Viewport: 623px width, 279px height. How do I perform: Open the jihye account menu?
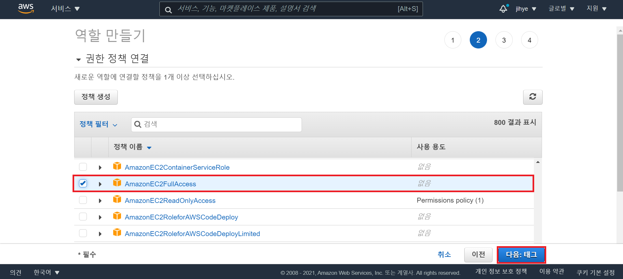click(x=526, y=9)
